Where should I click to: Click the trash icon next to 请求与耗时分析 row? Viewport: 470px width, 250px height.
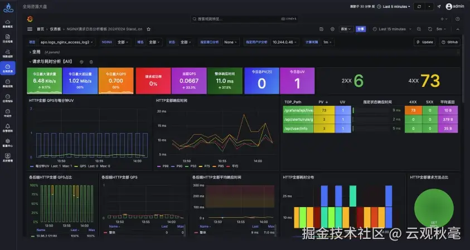pos(91,62)
